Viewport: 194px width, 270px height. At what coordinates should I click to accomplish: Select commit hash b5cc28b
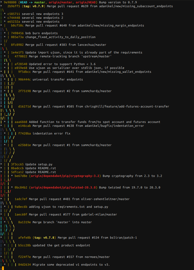pos(25,245)
